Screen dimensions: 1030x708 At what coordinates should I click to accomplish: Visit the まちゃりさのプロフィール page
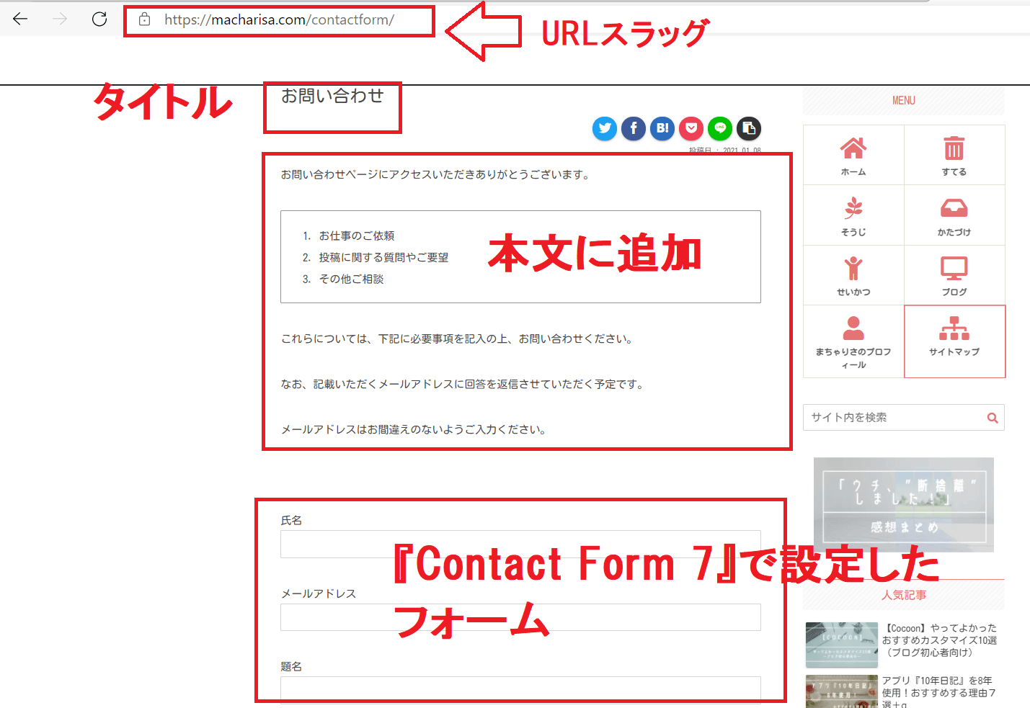tap(853, 341)
